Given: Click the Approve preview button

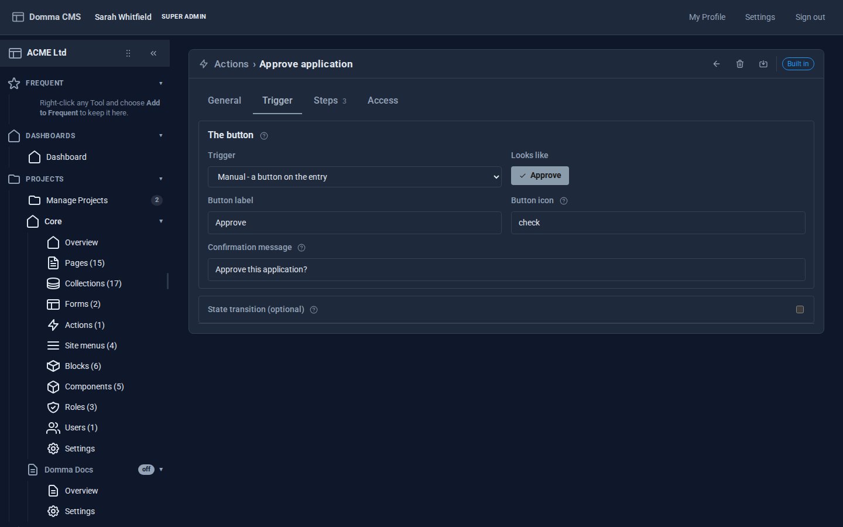Looking at the screenshot, I should tap(540, 176).
